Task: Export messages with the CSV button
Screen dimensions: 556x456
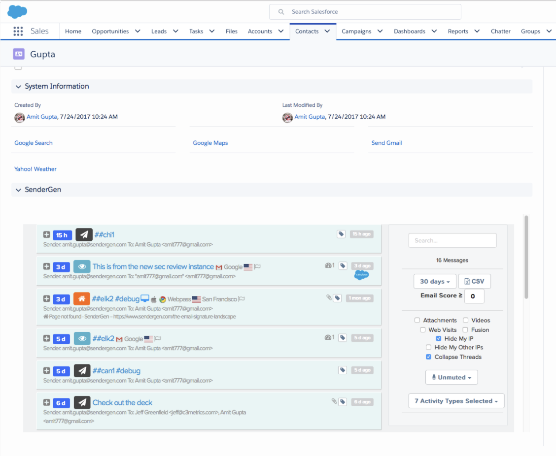Action: 475,281
